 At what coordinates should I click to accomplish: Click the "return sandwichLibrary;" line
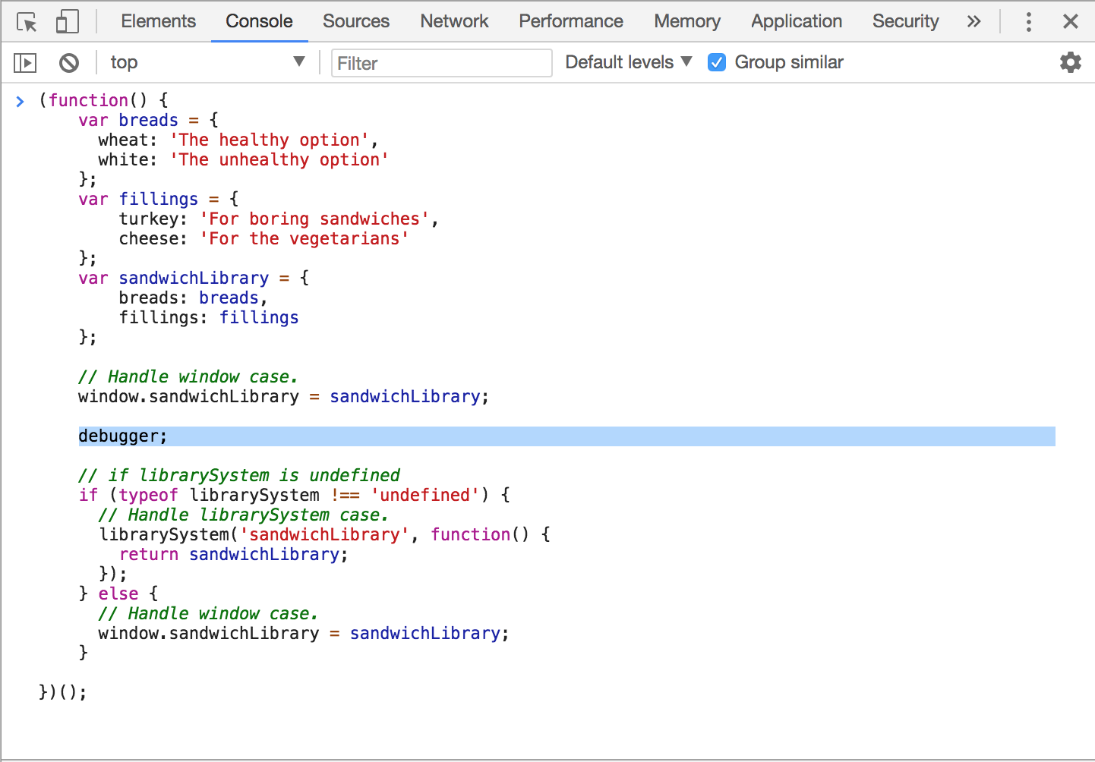pos(234,555)
